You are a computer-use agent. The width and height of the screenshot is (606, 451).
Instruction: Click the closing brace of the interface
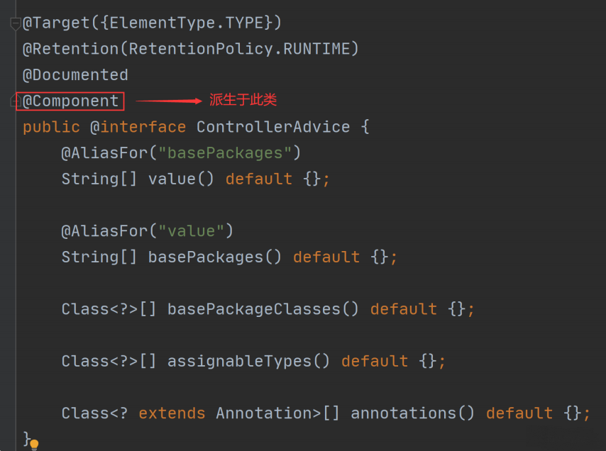(x=27, y=439)
